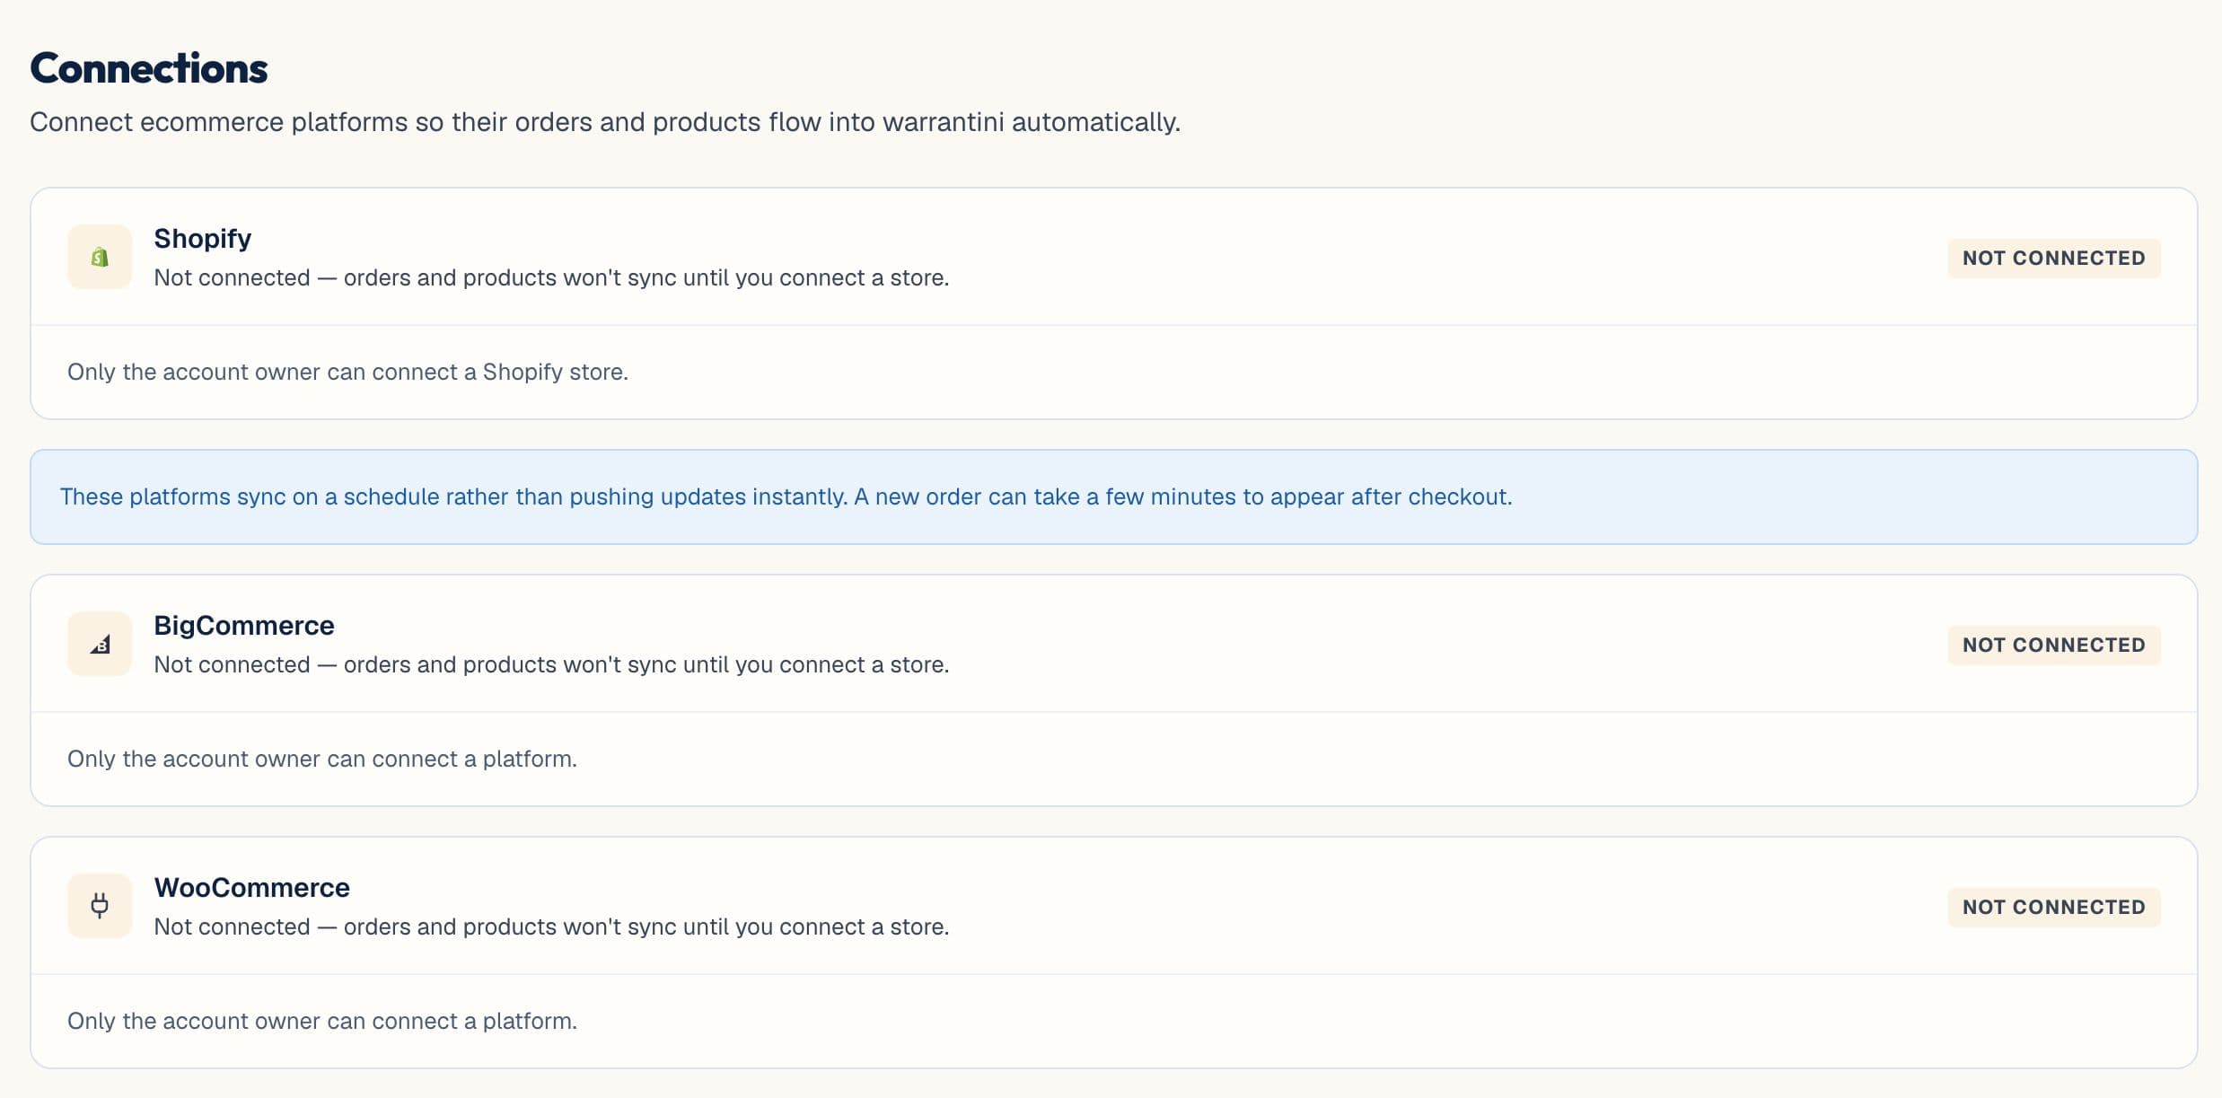Click the word warrantini in the subtitle
The image size is (2222, 1098).
pyautogui.click(x=943, y=122)
